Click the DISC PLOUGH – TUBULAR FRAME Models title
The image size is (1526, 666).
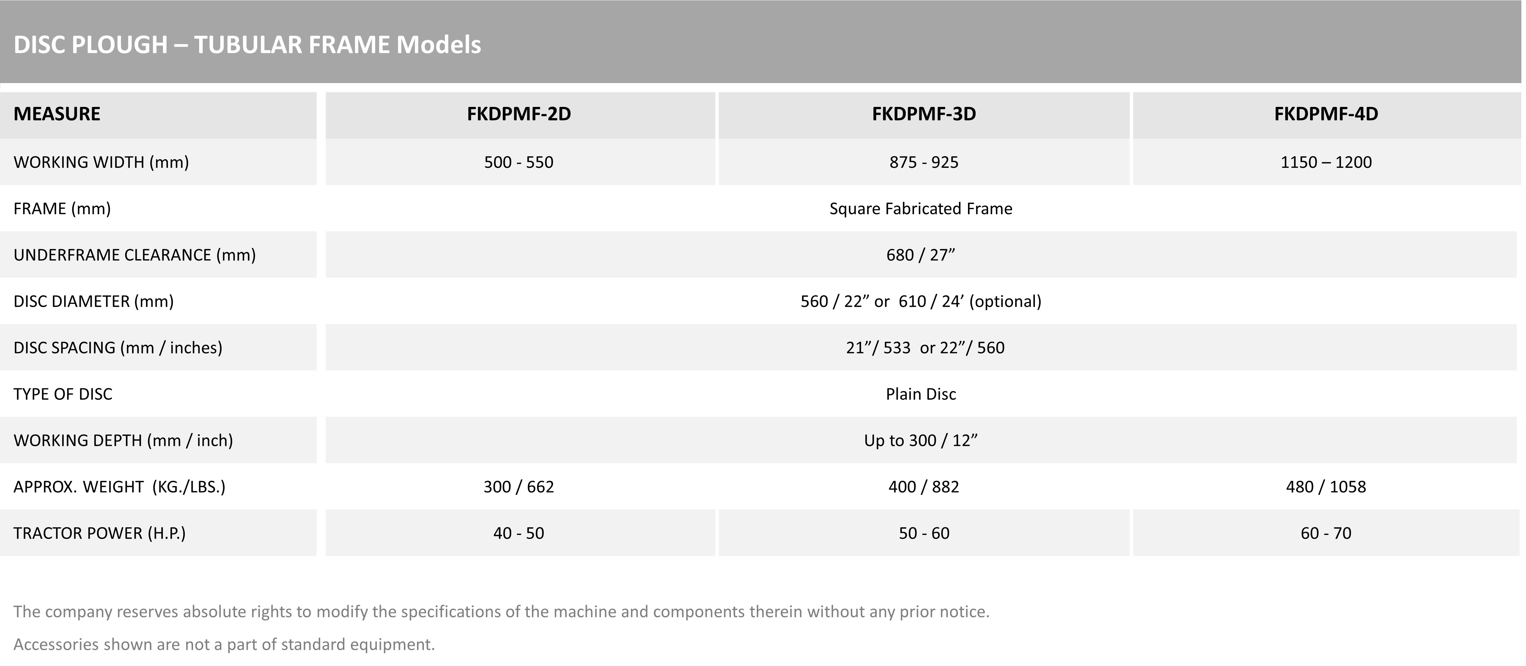click(247, 45)
